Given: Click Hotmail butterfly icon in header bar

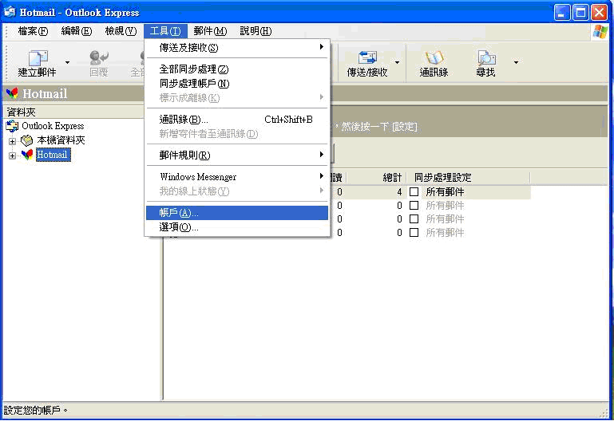Looking at the screenshot, I should point(12,93).
